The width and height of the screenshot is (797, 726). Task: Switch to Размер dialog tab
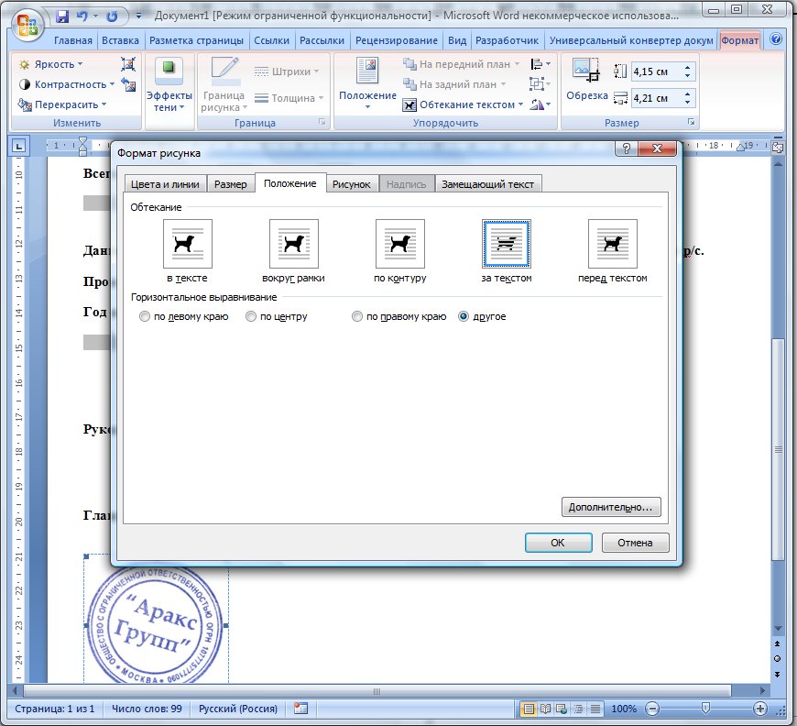pos(230,184)
